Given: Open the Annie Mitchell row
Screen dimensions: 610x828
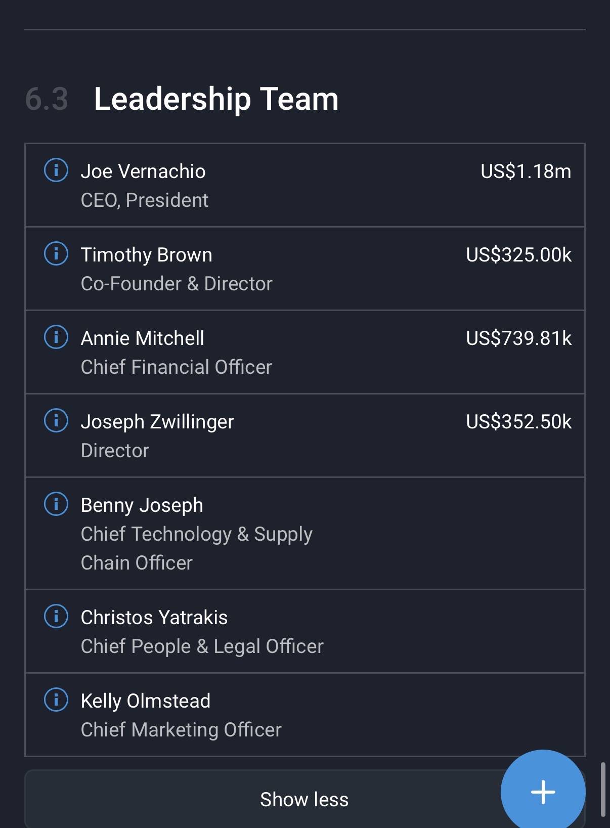Looking at the screenshot, I should [304, 352].
